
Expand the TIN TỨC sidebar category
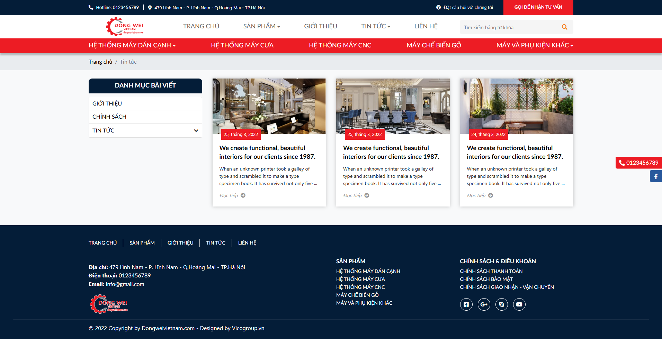click(x=196, y=130)
